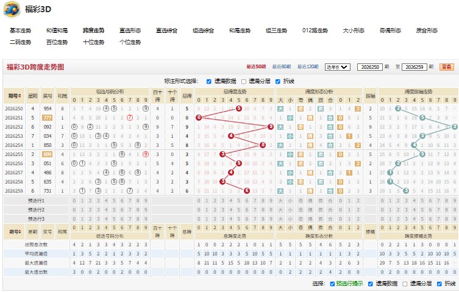The image size is (459, 292).
Task: Show the 最近120期 results
Action: [x=308, y=67]
